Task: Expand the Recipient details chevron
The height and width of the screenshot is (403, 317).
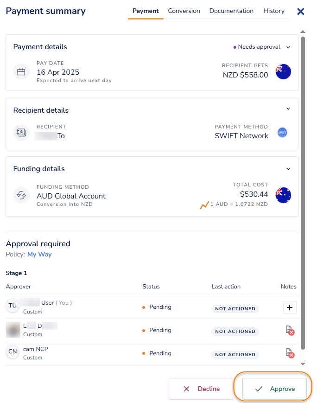Action: [288, 109]
